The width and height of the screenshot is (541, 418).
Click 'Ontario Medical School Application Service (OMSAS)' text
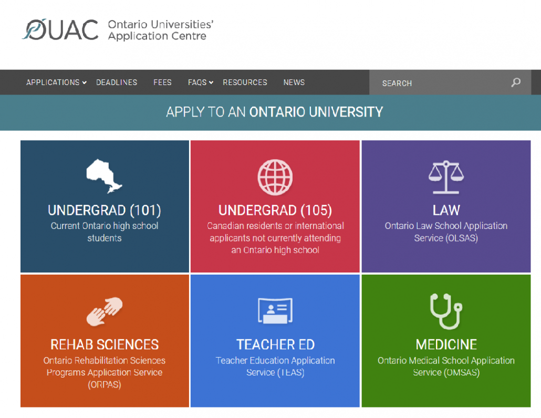(446, 366)
